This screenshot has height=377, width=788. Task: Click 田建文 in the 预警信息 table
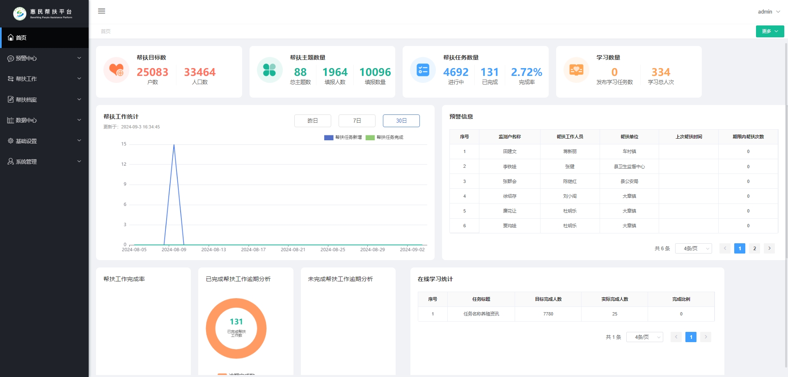(510, 151)
